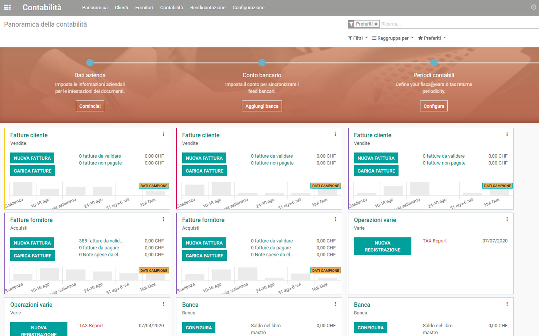539x336 pixels.
Task: Click Configura under Periodi contabili
Action: point(434,106)
